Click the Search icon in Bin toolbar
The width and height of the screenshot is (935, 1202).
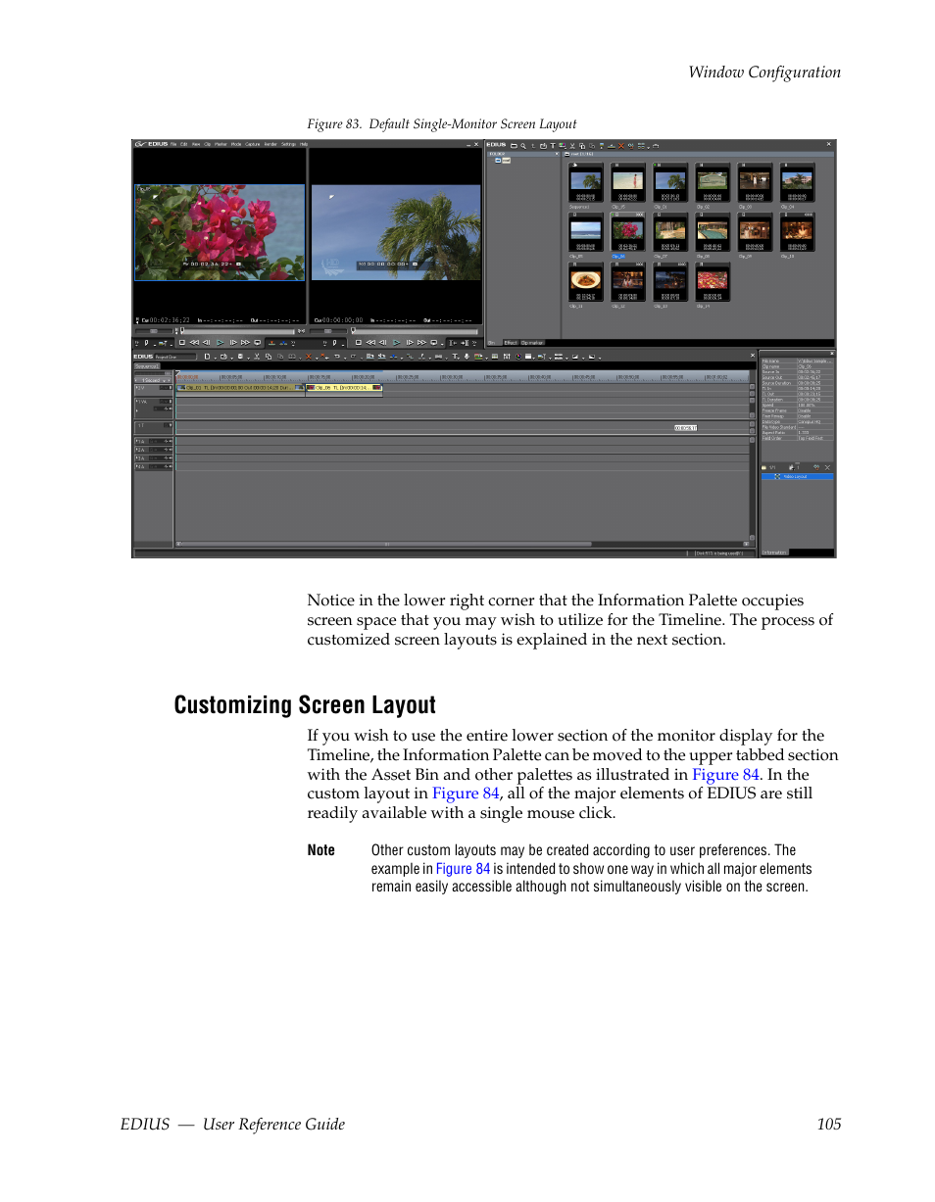click(523, 146)
